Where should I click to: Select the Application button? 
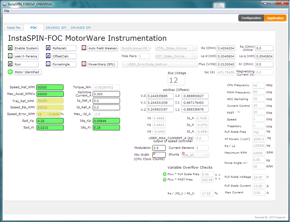tap(275, 18)
